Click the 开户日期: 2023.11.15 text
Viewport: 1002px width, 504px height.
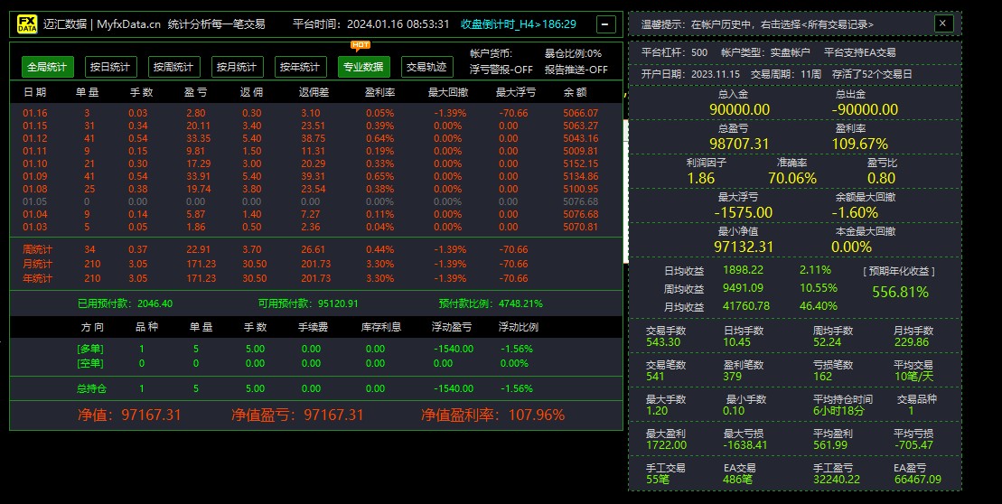(x=690, y=74)
